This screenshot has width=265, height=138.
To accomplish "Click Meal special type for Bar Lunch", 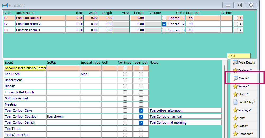I will 91,74.
